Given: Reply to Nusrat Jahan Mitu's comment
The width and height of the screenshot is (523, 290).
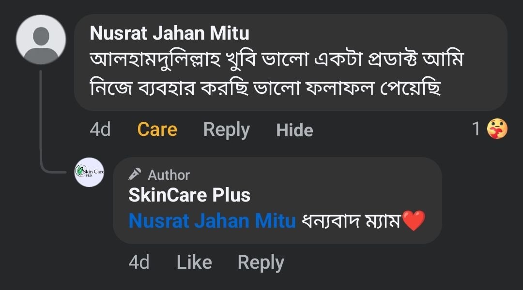Looking at the screenshot, I should pos(226,130).
